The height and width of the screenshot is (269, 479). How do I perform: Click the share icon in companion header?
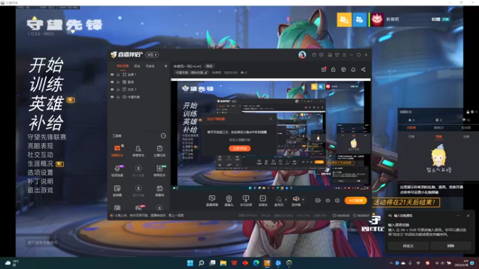(363, 69)
